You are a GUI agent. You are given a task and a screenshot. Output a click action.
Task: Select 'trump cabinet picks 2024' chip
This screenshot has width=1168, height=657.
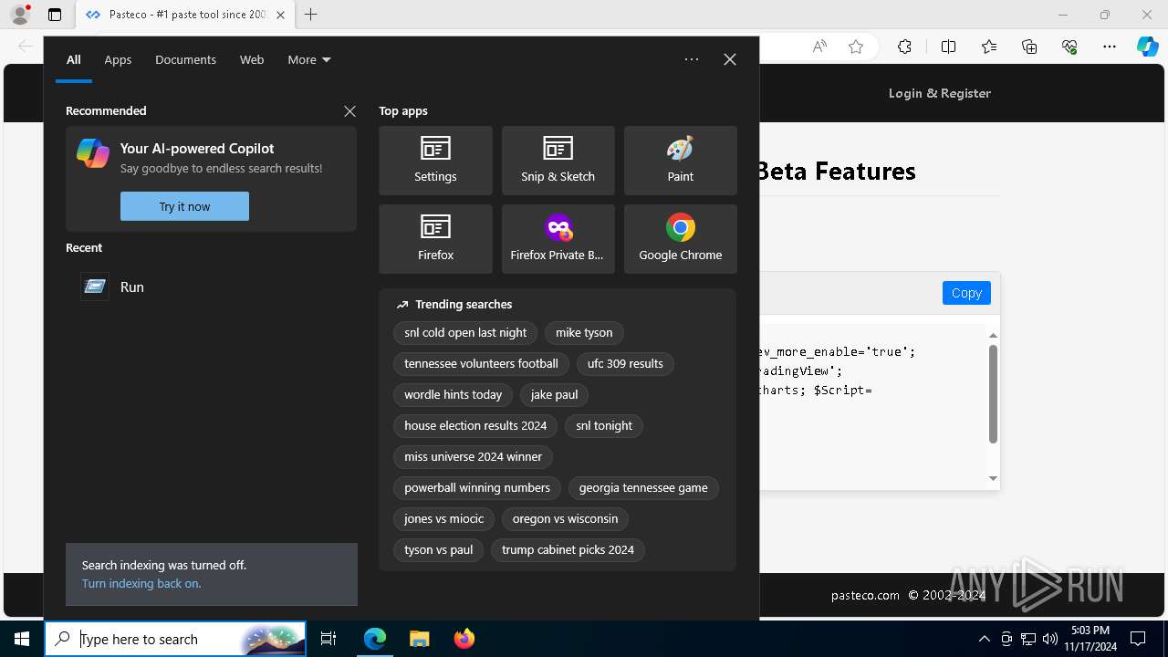(568, 550)
